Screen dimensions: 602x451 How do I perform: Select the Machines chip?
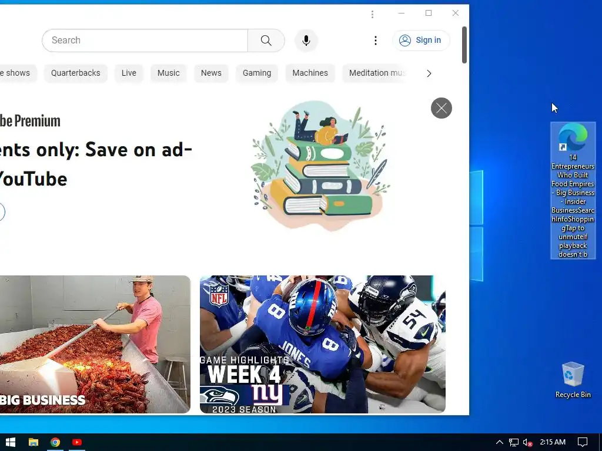pos(310,73)
